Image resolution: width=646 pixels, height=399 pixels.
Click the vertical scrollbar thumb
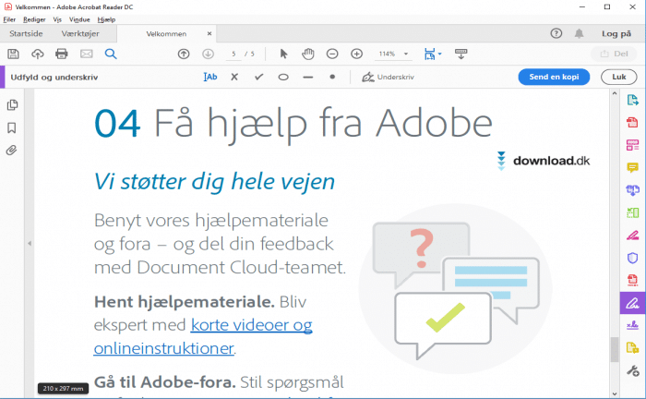(615, 349)
